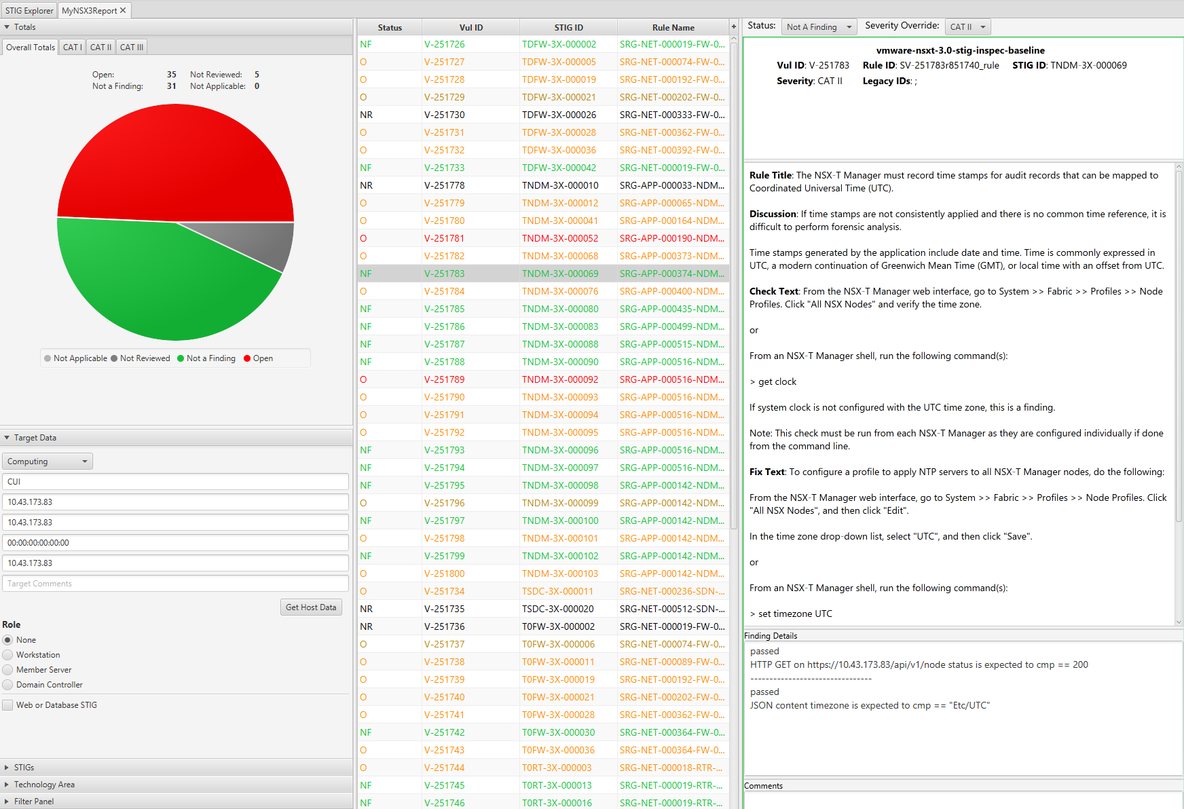Sort by the STIG ID column header
1184x809 pixels.
[568, 28]
